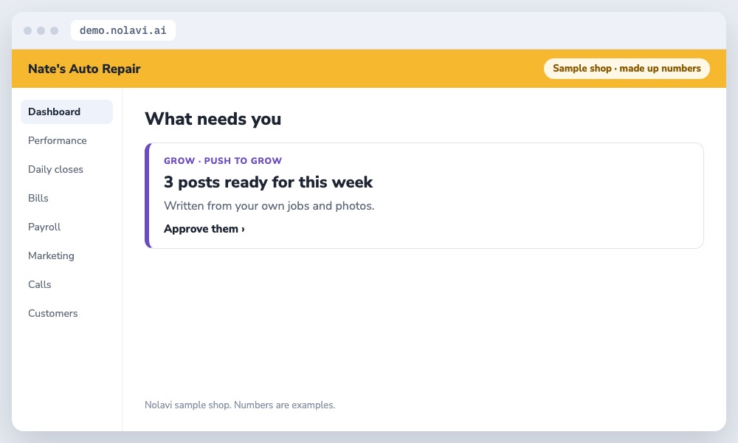Viewport: 738px width, 443px height.
Task: Click the first gray window control dot
Action: coord(28,30)
